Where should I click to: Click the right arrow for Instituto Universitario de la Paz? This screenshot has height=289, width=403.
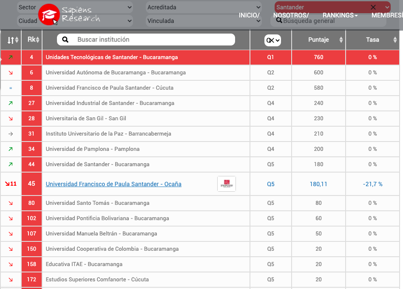(11, 134)
